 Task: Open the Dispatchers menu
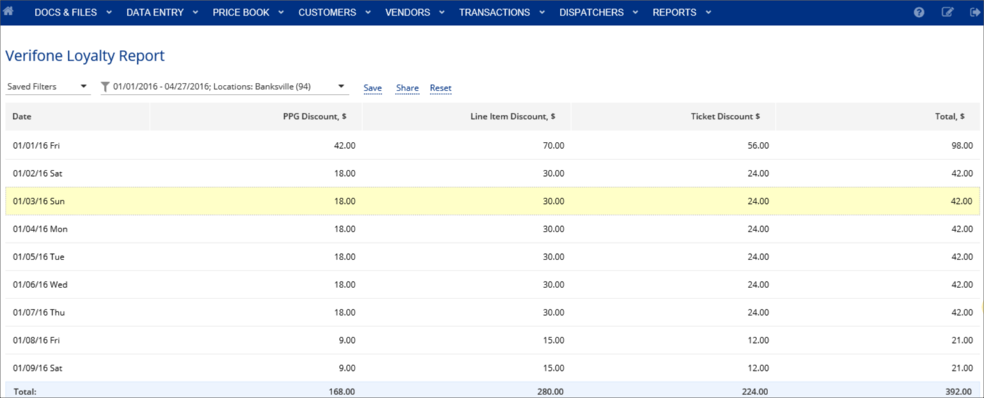(599, 13)
